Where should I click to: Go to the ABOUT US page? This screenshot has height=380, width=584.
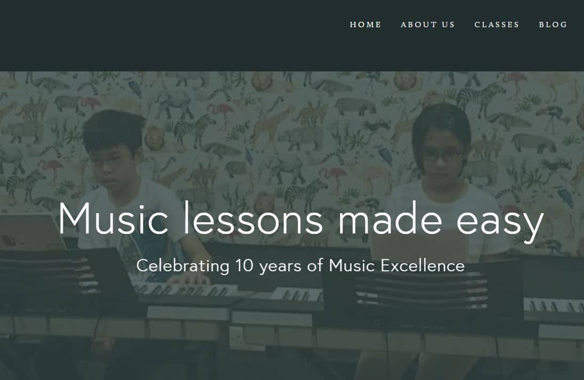[427, 25]
